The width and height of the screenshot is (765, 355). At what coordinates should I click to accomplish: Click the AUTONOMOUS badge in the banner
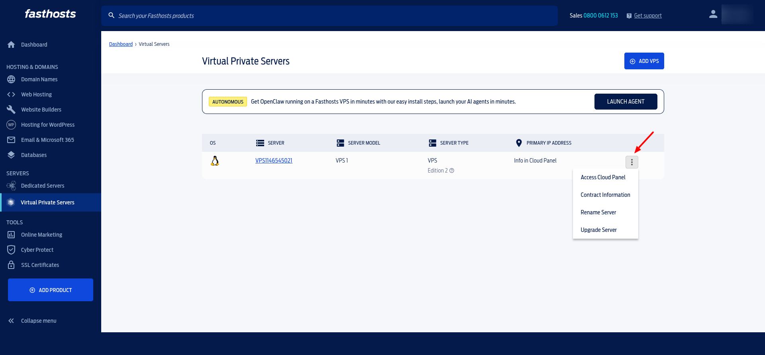coord(228,102)
